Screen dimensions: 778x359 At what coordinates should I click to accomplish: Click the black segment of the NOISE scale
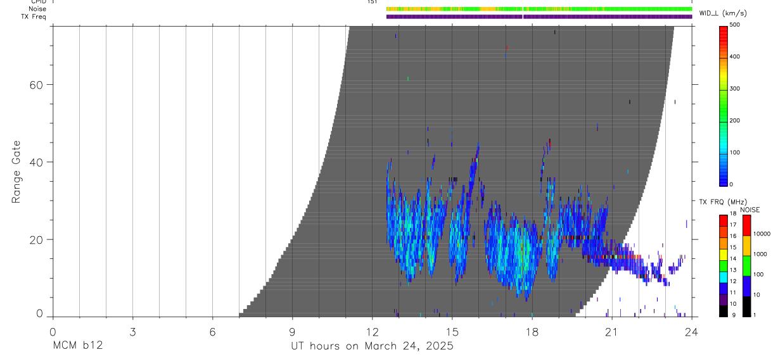coord(747,306)
